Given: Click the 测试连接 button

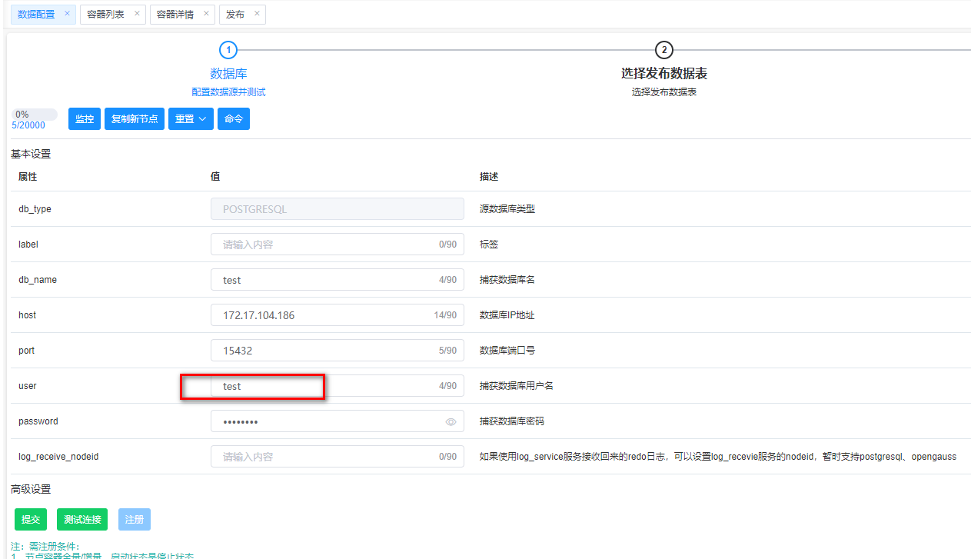Looking at the screenshot, I should (82, 520).
